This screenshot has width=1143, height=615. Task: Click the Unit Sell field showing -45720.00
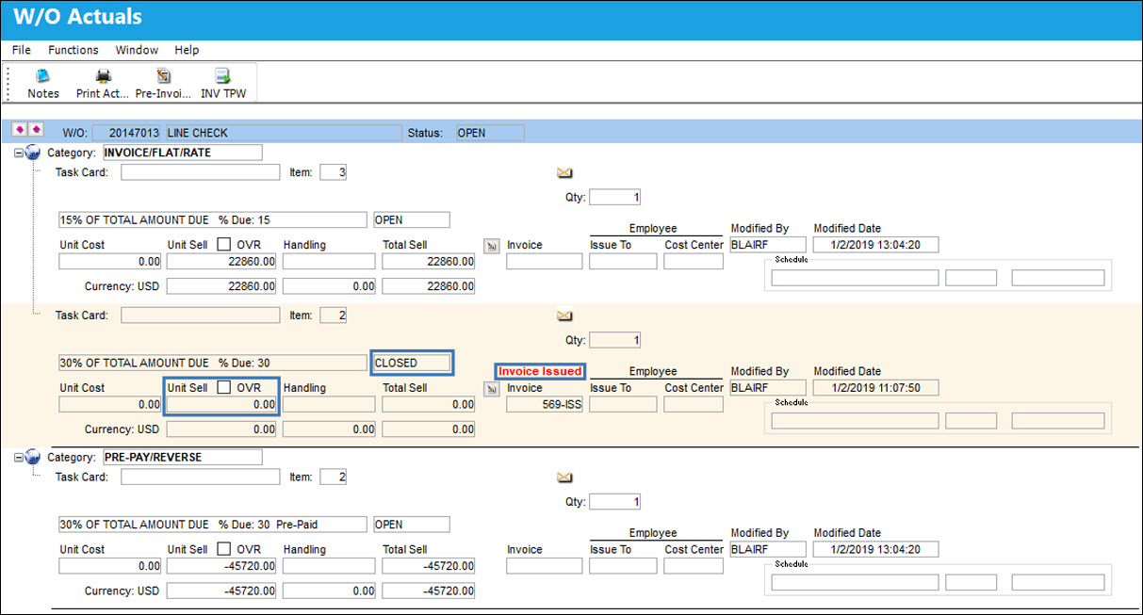pos(222,566)
